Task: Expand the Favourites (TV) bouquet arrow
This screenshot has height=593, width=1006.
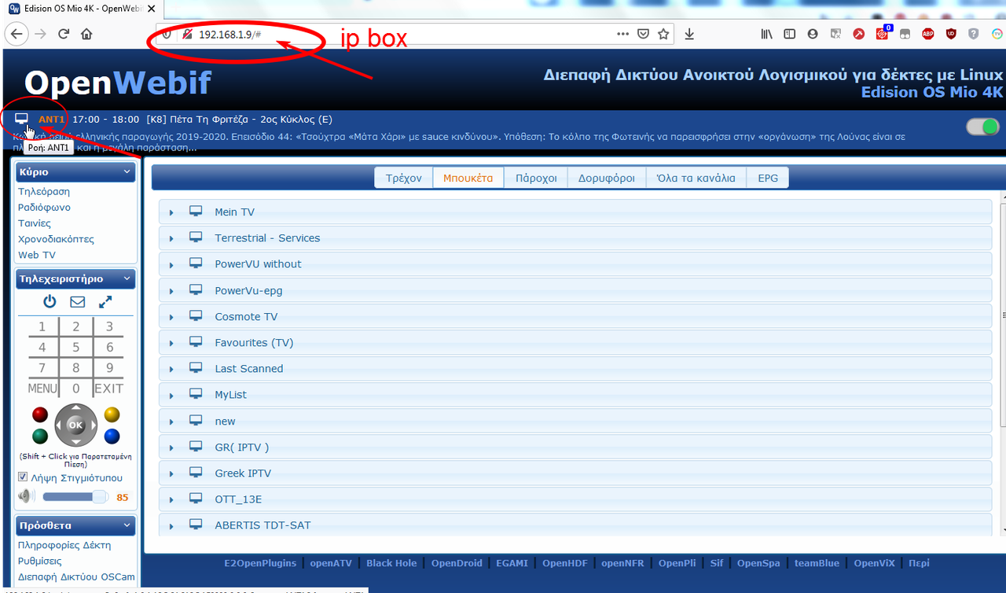Action: [171, 343]
